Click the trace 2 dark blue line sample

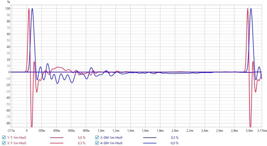[150, 137]
